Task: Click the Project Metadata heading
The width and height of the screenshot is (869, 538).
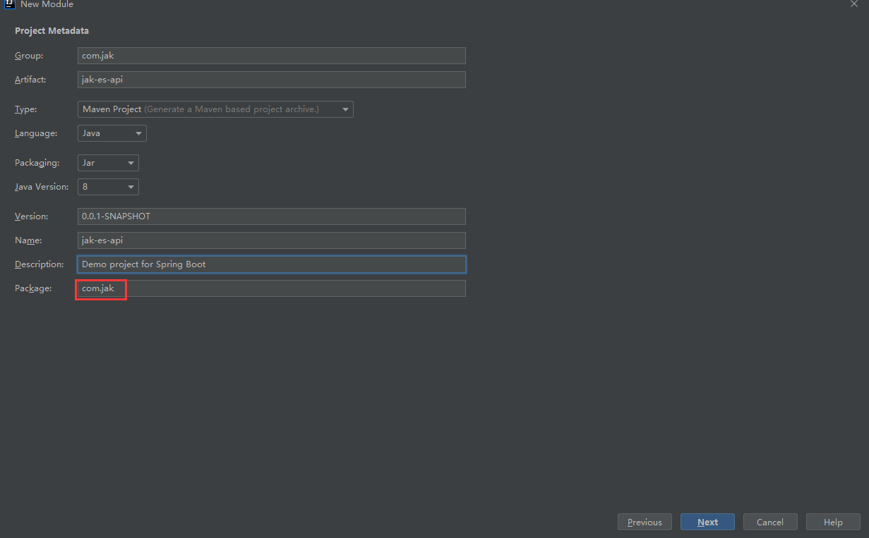Action: click(x=52, y=31)
